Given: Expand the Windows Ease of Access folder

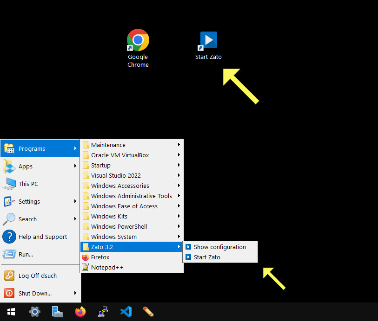Looking at the screenshot, I should 132,206.
